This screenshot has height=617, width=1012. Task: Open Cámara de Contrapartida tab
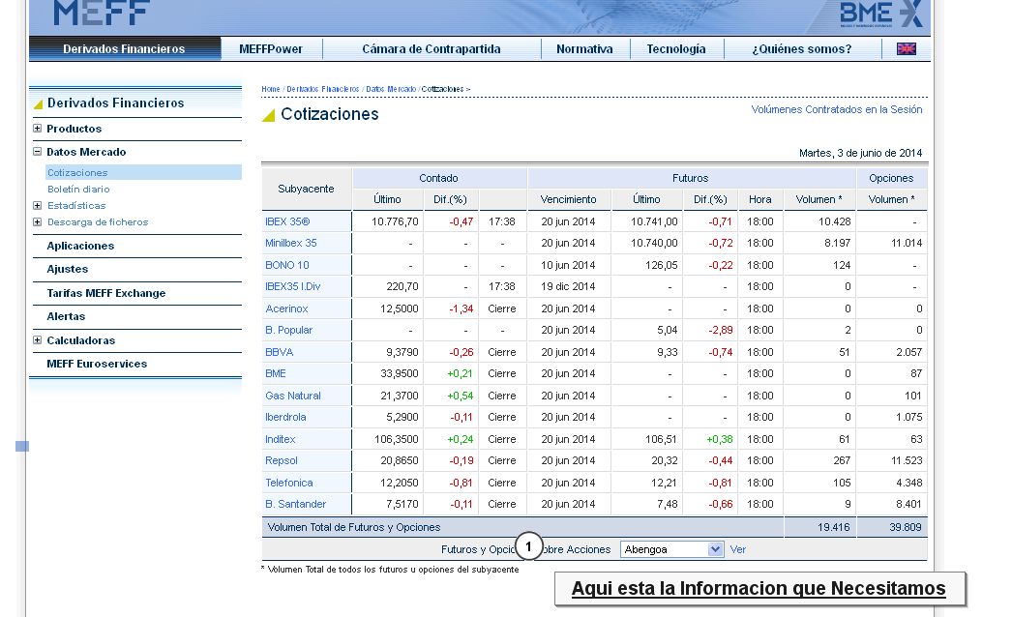click(x=432, y=49)
